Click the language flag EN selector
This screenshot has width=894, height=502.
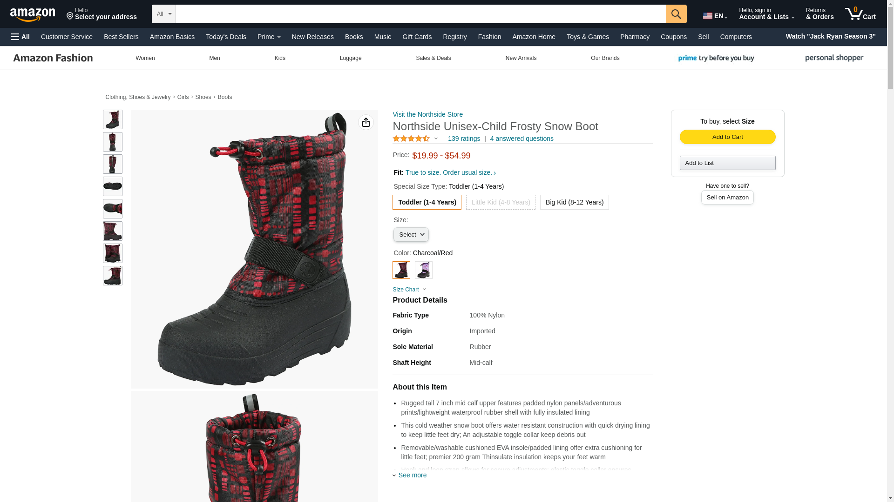point(715,16)
